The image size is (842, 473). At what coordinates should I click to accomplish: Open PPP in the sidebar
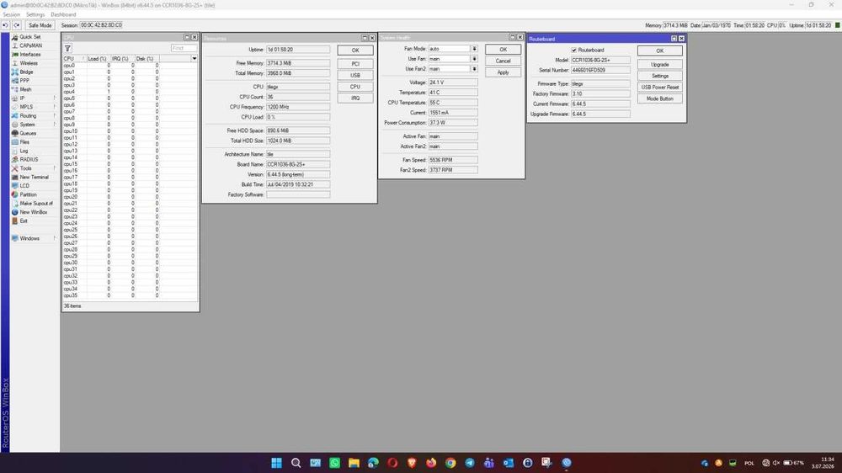tap(24, 81)
